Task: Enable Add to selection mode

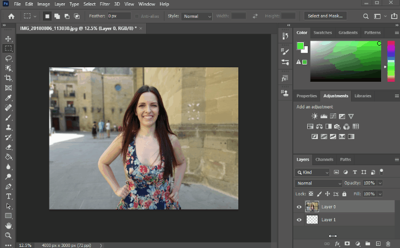Action: tap(57, 16)
